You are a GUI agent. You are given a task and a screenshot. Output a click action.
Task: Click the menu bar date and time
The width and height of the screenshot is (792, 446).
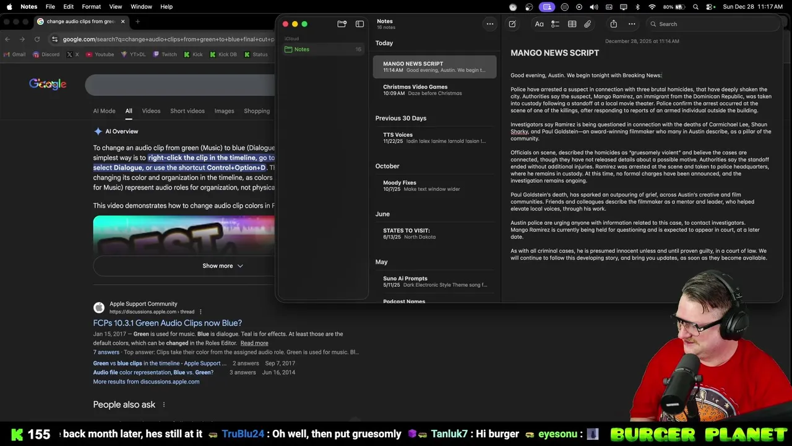754,7
